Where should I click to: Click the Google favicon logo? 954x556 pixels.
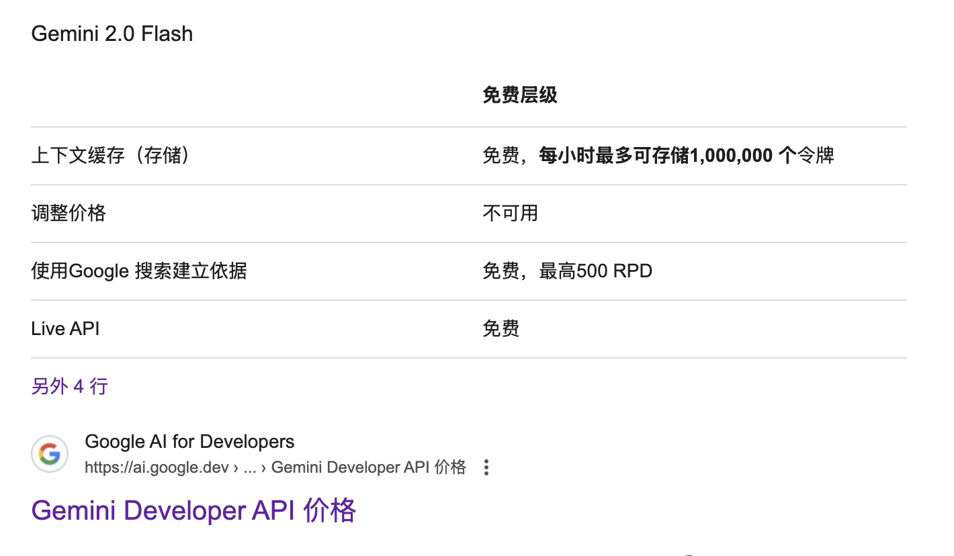pyautogui.click(x=50, y=454)
